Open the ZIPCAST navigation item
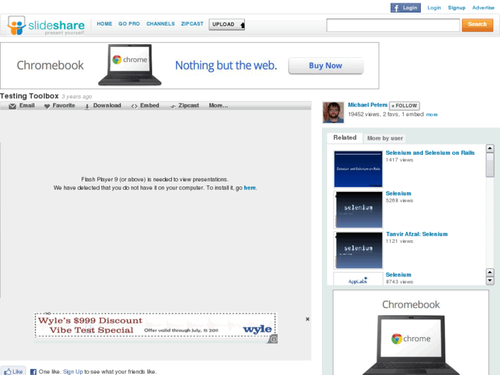Image resolution: width=500 pixels, height=375 pixels. 192,24
